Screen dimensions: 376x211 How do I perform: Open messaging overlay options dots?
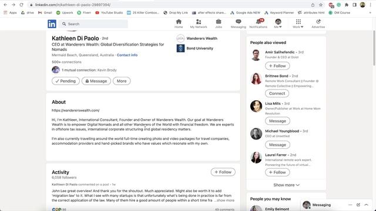[350, 205]
